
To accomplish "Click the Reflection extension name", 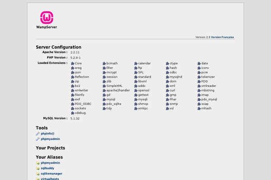I will 82,77.
